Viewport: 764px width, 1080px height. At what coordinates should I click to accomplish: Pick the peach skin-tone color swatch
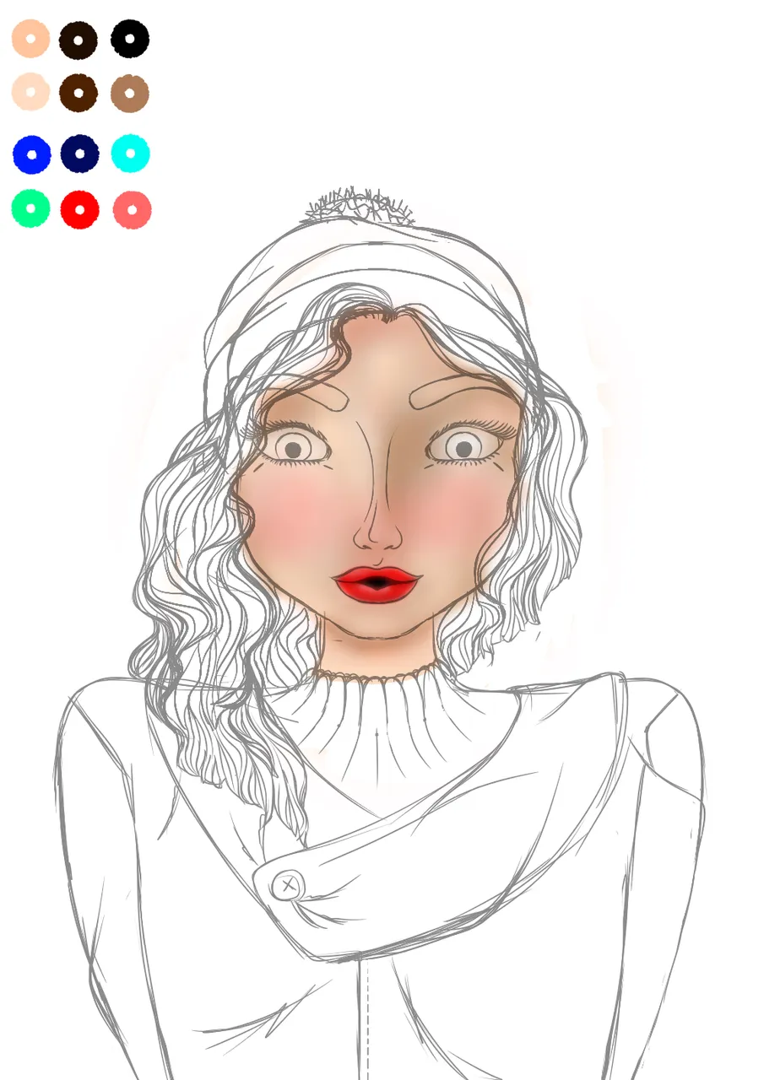coord(30,39)
